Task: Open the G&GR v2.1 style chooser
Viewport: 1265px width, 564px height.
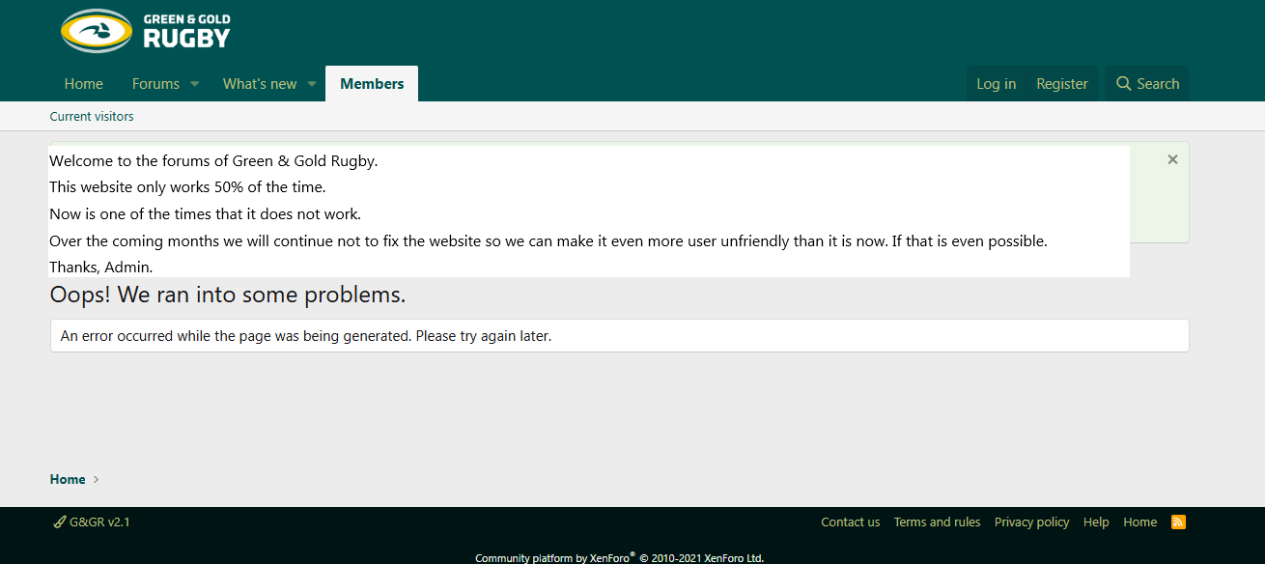Action: (92, 522)
